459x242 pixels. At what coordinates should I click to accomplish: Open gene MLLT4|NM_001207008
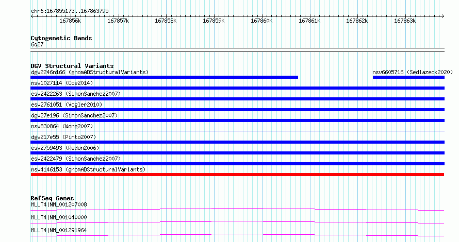tap(59, 204)
